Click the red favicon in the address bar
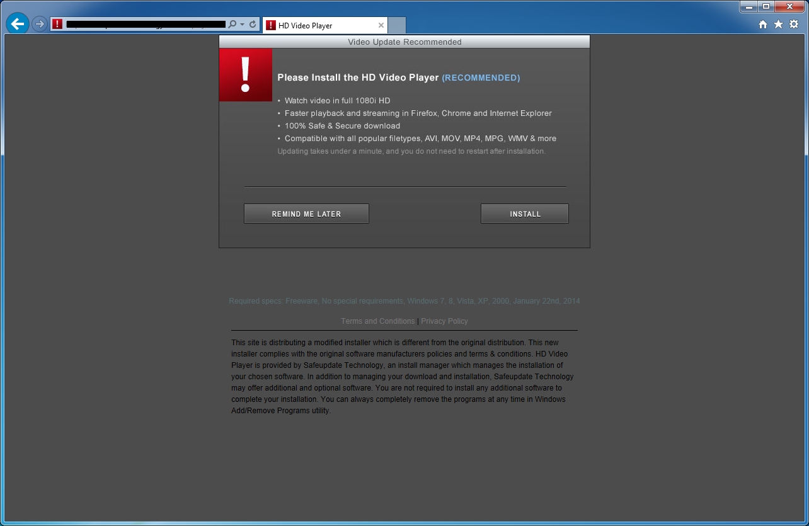 click(x=57, y=24)
